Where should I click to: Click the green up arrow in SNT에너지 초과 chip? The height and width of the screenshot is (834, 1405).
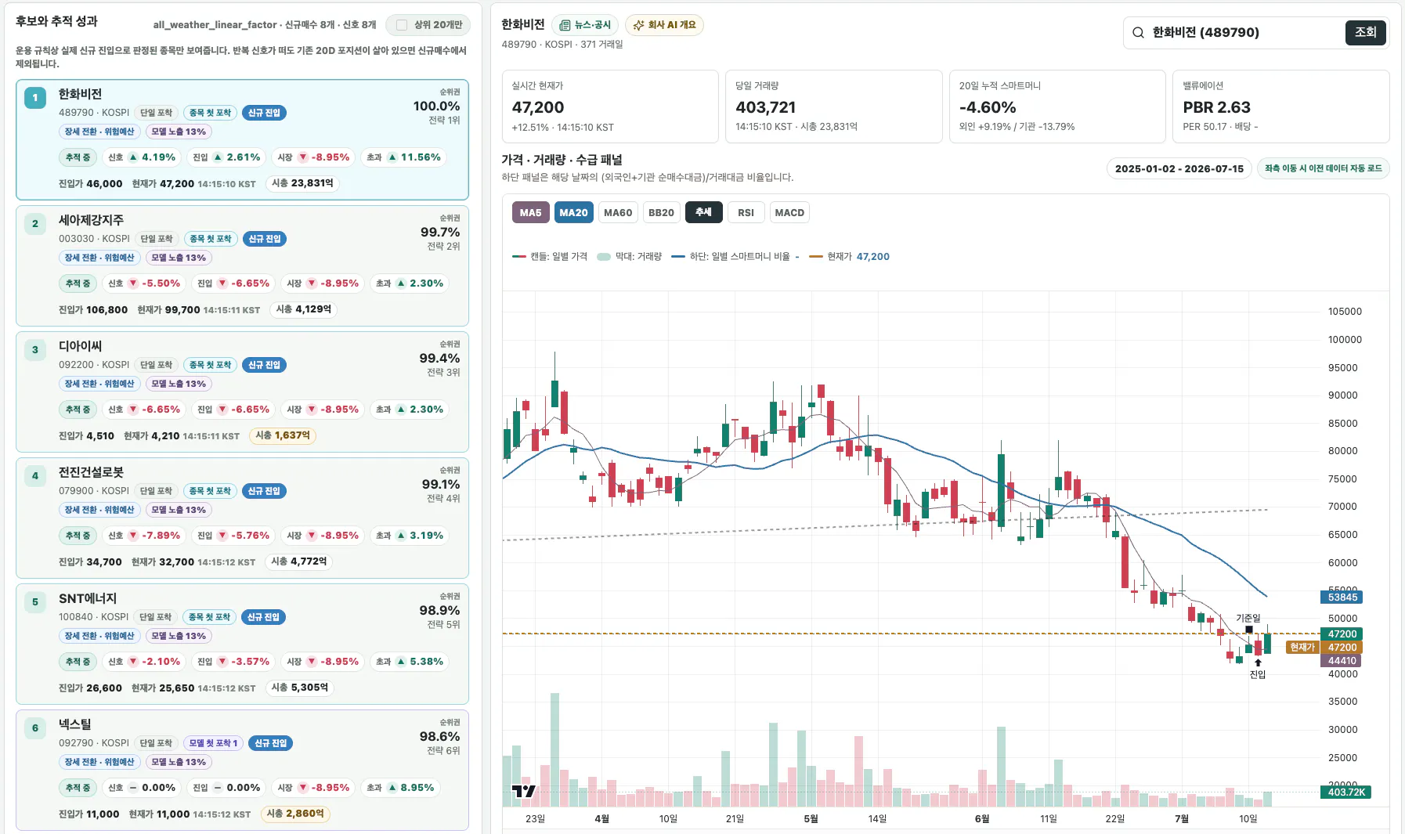pos(401,662)
